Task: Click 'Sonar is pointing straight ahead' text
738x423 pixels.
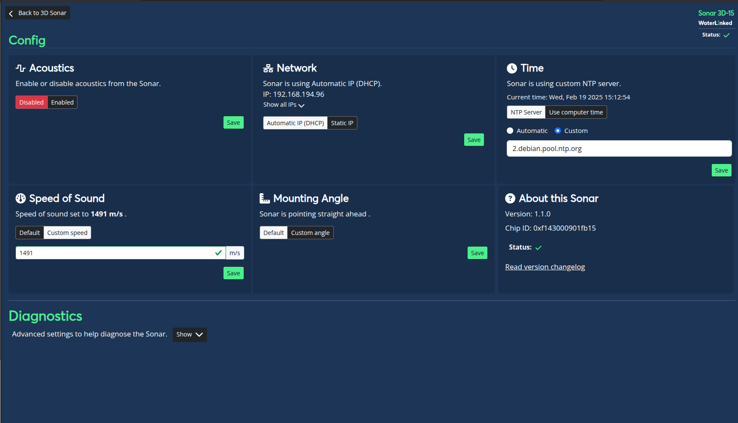Action: pos(315,214)
